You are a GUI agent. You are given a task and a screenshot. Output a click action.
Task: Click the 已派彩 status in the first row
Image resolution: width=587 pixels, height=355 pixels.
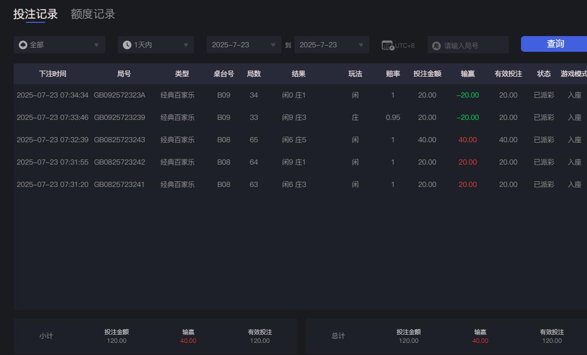click(543, 95)
